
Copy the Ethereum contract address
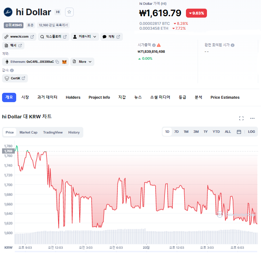click(x=57, y=62)
